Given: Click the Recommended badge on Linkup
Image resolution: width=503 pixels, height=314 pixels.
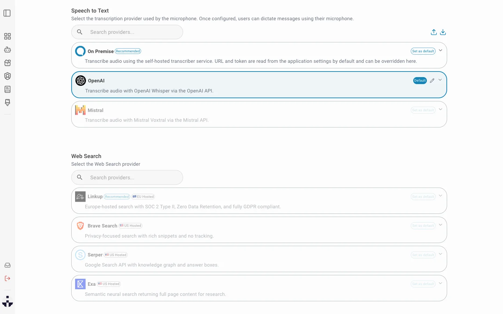Looking at the screenshot, I should point(117,197).
